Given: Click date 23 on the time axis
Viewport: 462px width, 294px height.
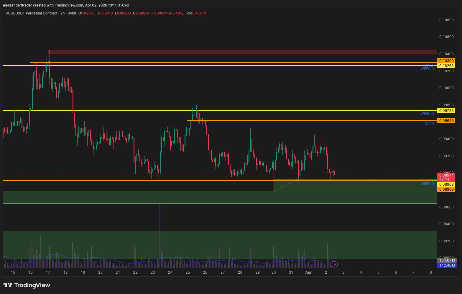Looking at the screenshot, I should tap(153, 272).
